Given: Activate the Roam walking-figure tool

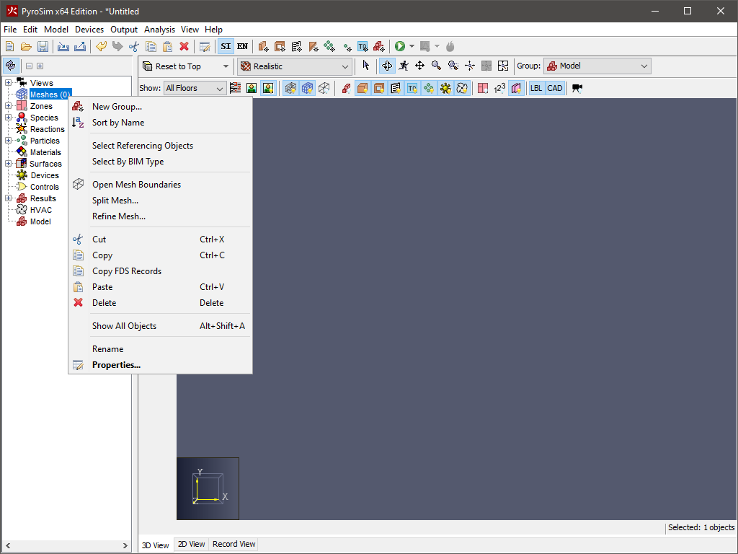Looking at the screenshot, I should tap(404, 66).
